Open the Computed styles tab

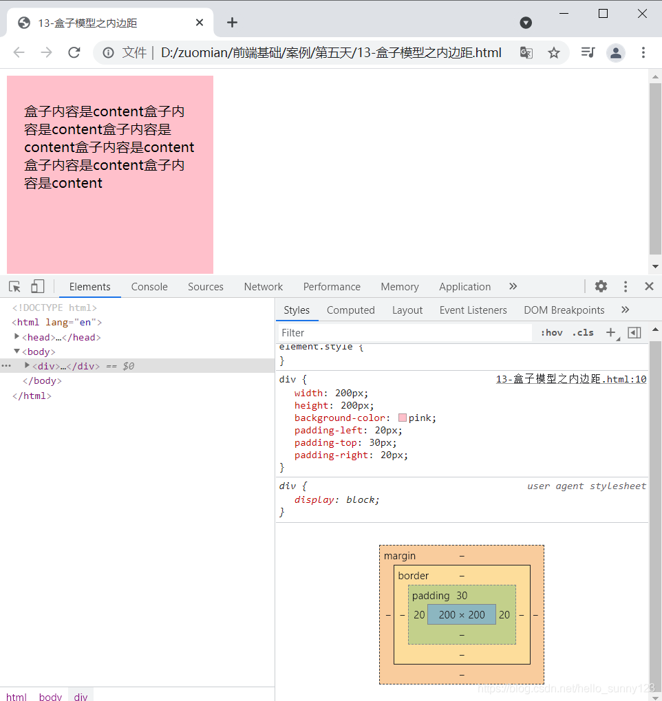[350, 310]
